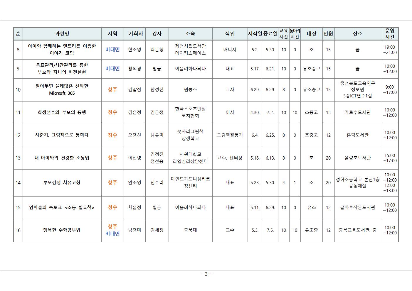Click operating time 19:00~21:00
The width and height of the screenshot is (412, 291).
390,50
